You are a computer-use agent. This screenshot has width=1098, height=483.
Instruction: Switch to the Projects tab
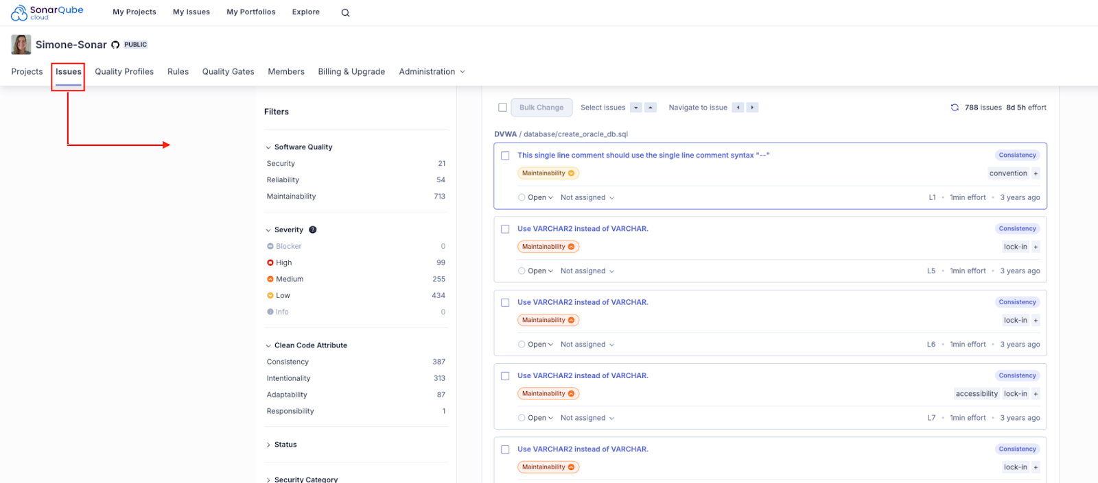(27, 72)
